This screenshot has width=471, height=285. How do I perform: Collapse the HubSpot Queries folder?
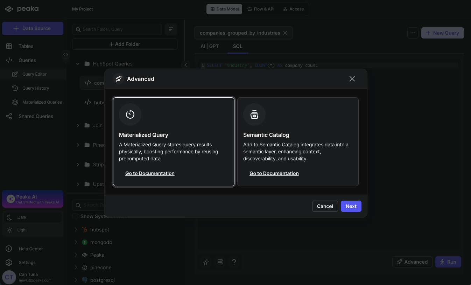78,64
